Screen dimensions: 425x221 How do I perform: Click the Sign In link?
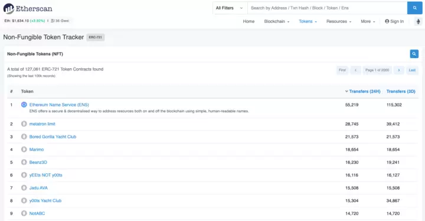394,21
